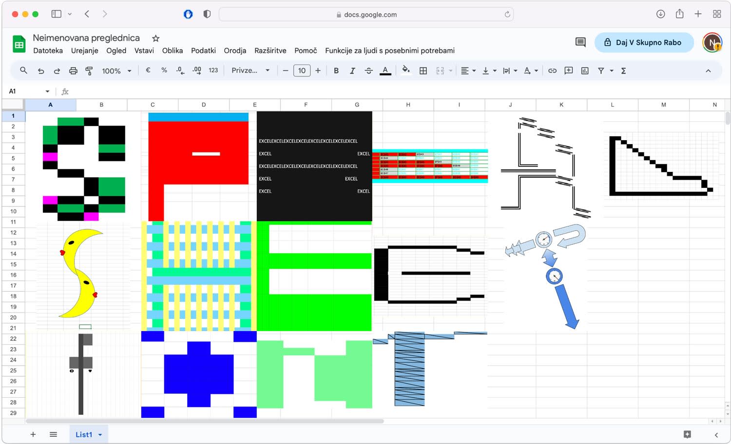Open the Google account avatar
Screen dimensions: 731x444
click(x=712, y=42)
